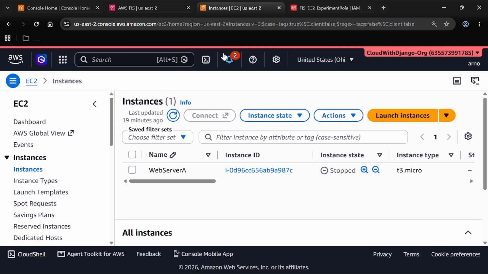488x274 pixels.
Task: Open the United States (Ohio) region selector
Action: [x=325, y=60]
